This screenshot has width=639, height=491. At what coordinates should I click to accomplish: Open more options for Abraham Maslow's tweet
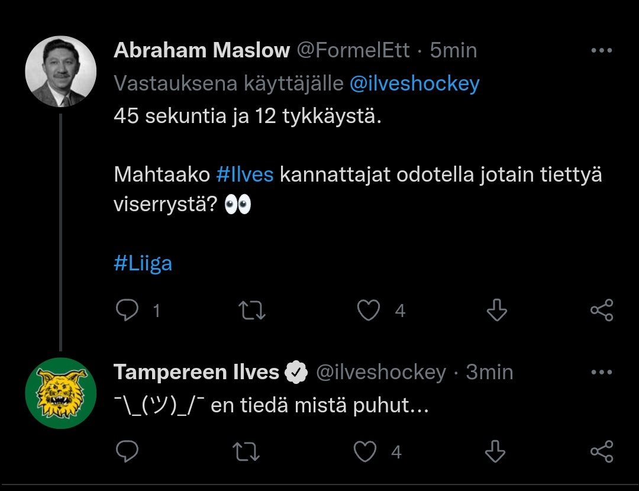point(601,51)
